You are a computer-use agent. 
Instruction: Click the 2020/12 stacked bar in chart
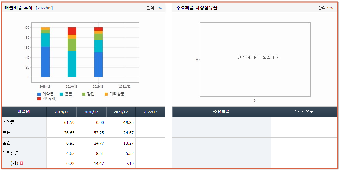(72, 52)
